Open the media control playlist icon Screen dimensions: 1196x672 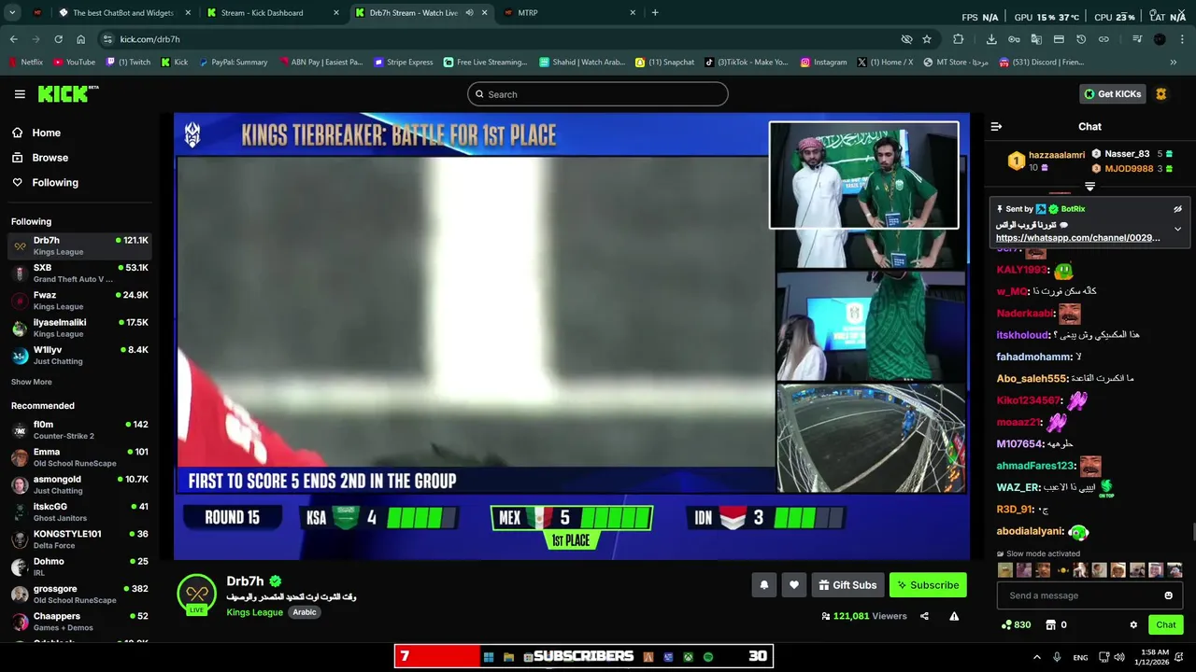(1137, 39)
